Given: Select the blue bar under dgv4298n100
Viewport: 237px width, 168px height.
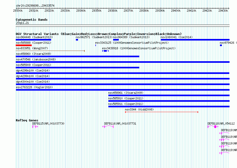Looking at the screenshot, I should [122, 73].
